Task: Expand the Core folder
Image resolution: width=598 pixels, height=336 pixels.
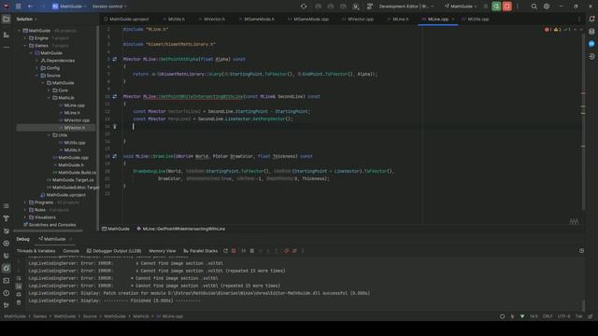Action: tap(49, 91)
